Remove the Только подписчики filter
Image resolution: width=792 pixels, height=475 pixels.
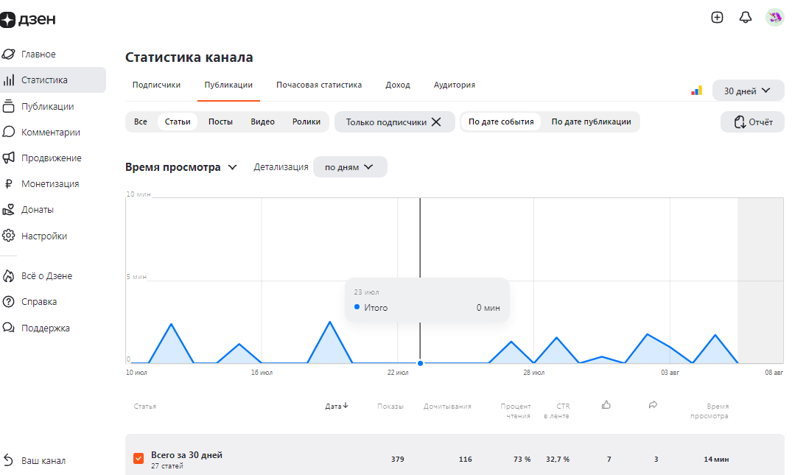[436, 122]
